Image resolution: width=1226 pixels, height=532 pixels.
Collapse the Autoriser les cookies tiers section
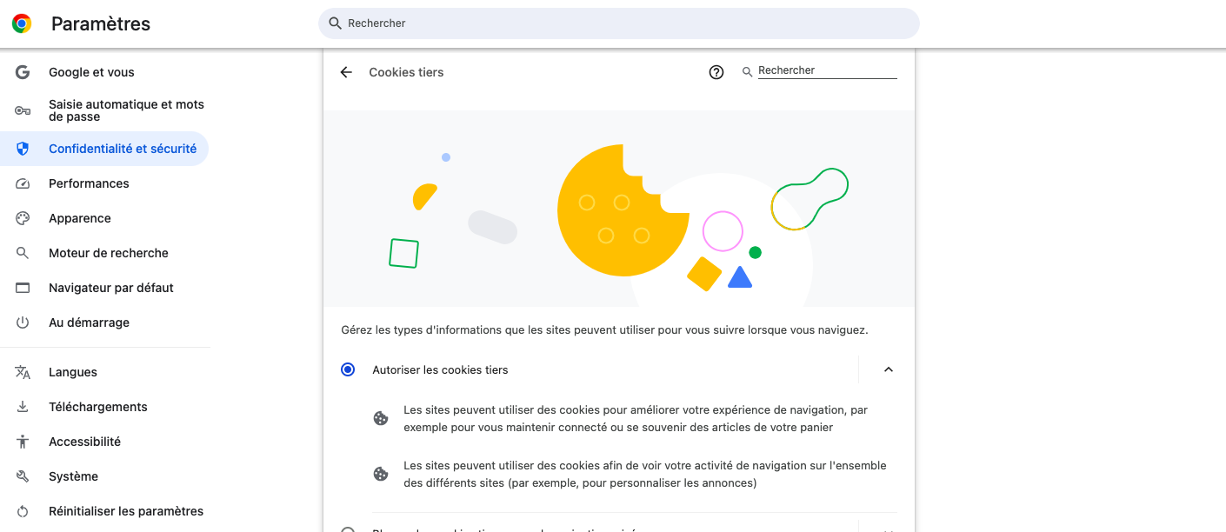pos(888,369)
